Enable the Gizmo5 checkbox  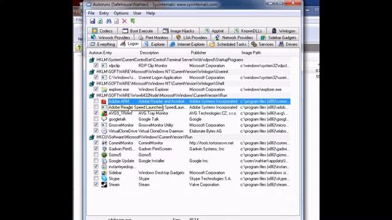(x=96, y=155)
